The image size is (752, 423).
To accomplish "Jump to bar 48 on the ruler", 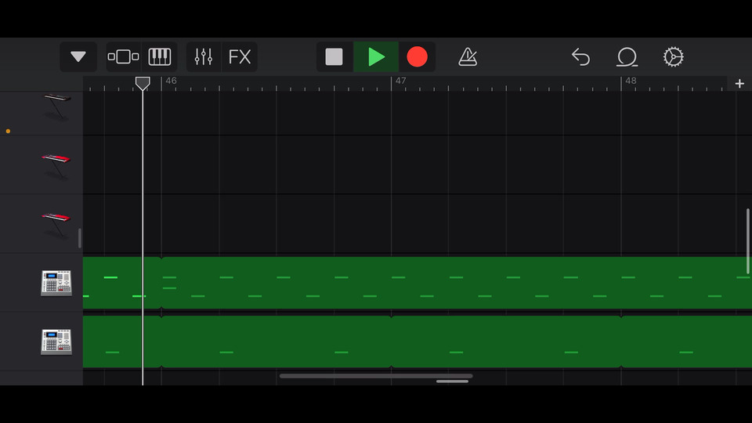I will click(x=631, y=81).
